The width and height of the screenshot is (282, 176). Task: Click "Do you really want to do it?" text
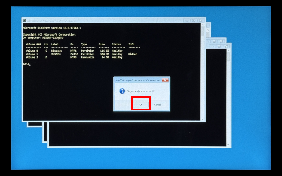[141, 91]
